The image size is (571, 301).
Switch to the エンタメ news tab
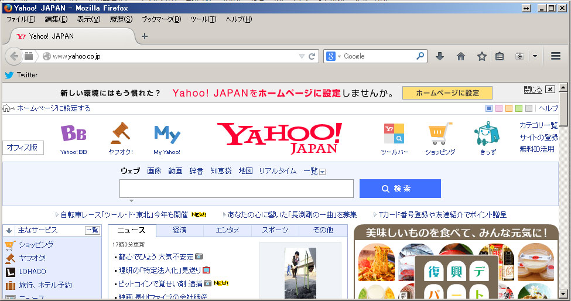(227, 230)
